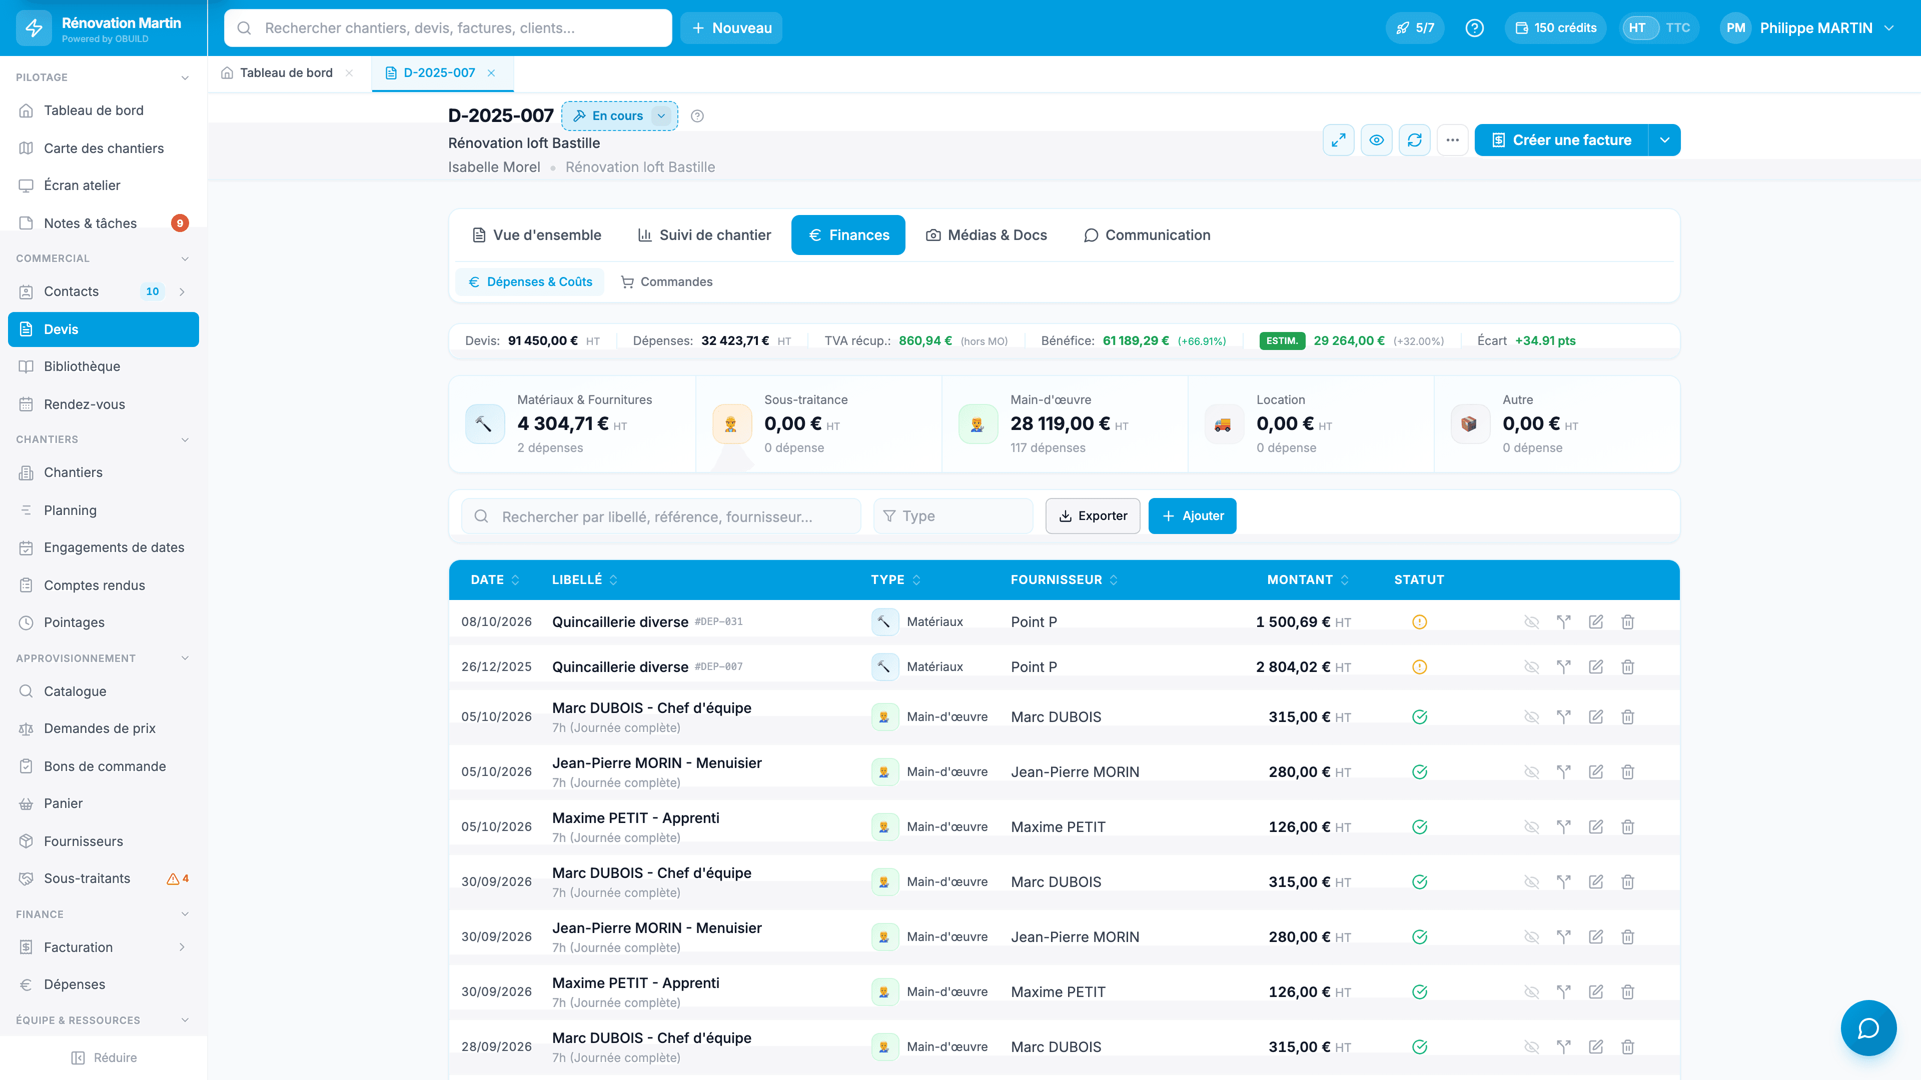
Task: Delete the 26/12/2025 Quincaillerie diverse expense
Action: point(1628,667)
